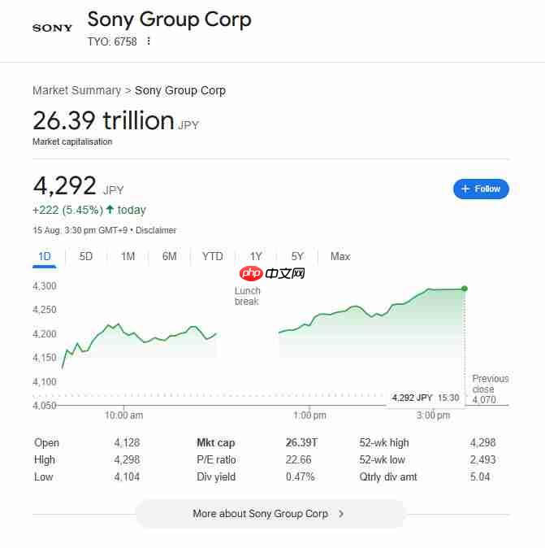
Task: Click the green up arrow next to today
Action: pos(110,209)
